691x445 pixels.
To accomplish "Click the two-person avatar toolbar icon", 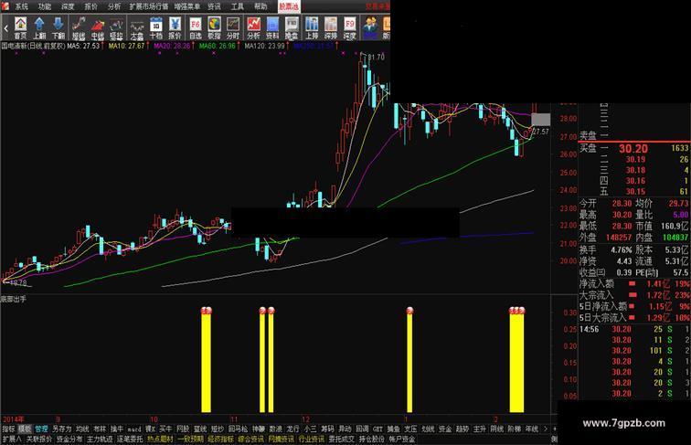I will (370, 27).
